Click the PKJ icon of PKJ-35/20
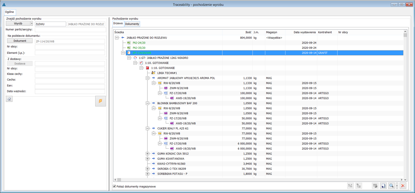The width and height of the screenshot is (415, 193). pyautogui.click(x=129, y=48)
